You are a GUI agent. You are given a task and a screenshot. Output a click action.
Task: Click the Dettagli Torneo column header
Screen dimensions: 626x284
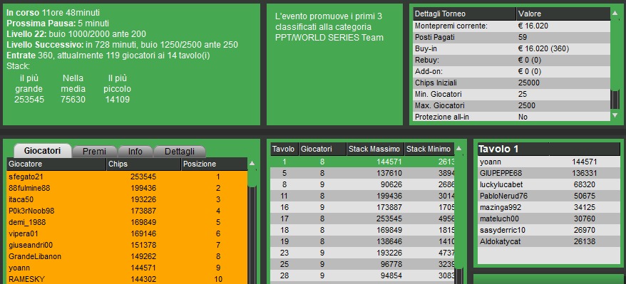click(x=464, y=14)
